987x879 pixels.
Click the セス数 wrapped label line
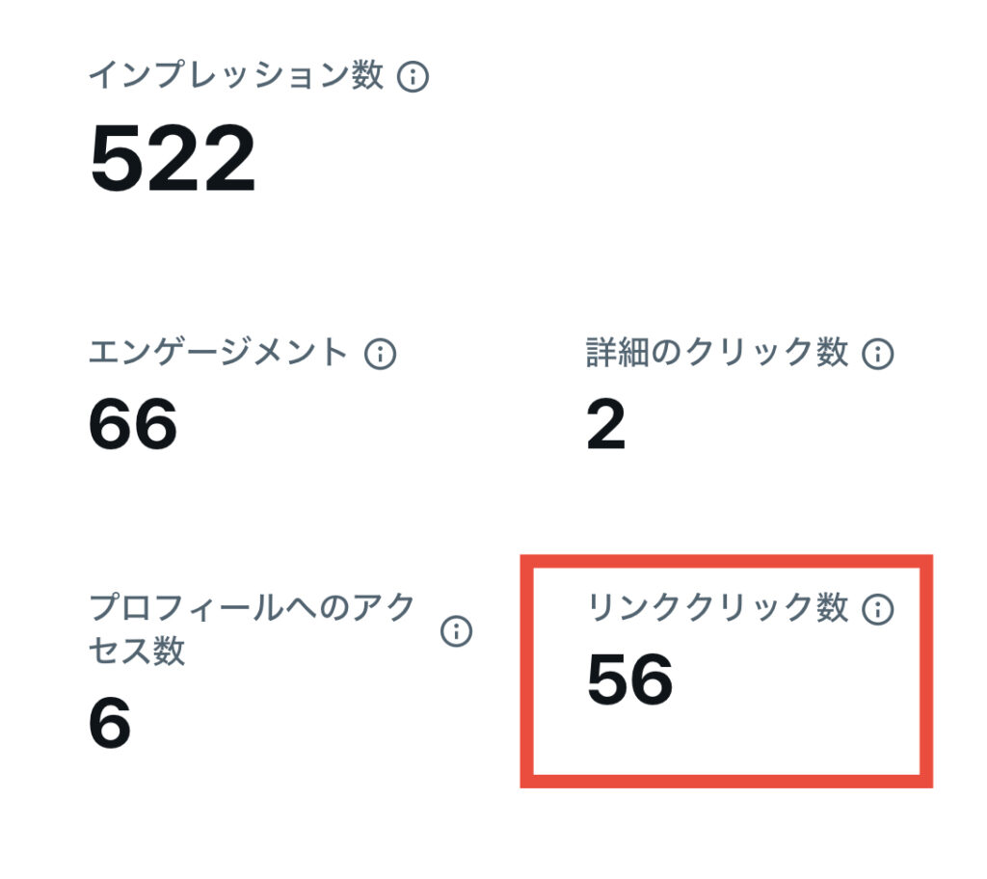137,652
